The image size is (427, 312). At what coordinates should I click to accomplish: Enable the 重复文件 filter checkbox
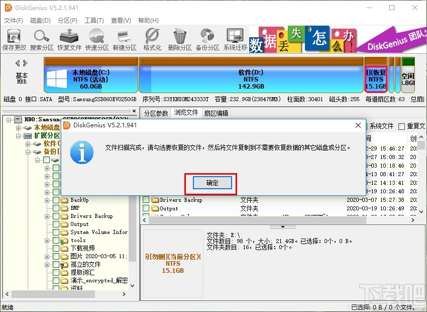401,126
